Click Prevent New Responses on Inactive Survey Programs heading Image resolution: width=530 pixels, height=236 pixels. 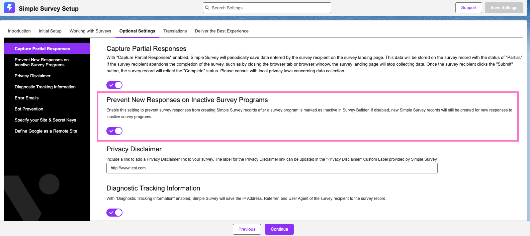click(x=187, y=100)
